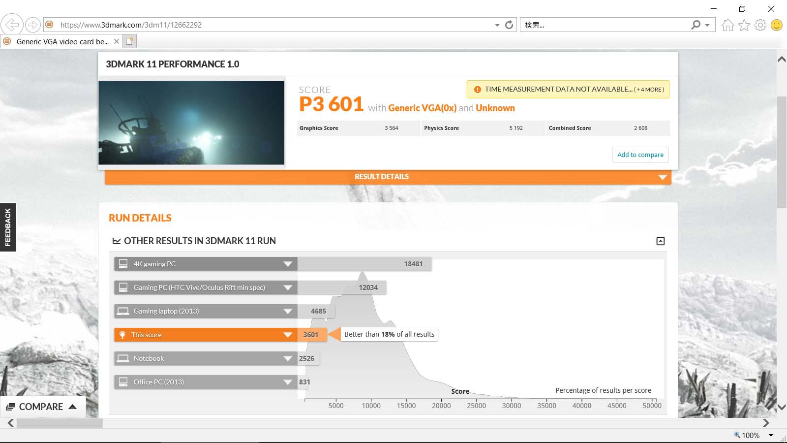Click the horizontal scrollbar right arrow
The image size is (787, 443).
coord(766,423)
